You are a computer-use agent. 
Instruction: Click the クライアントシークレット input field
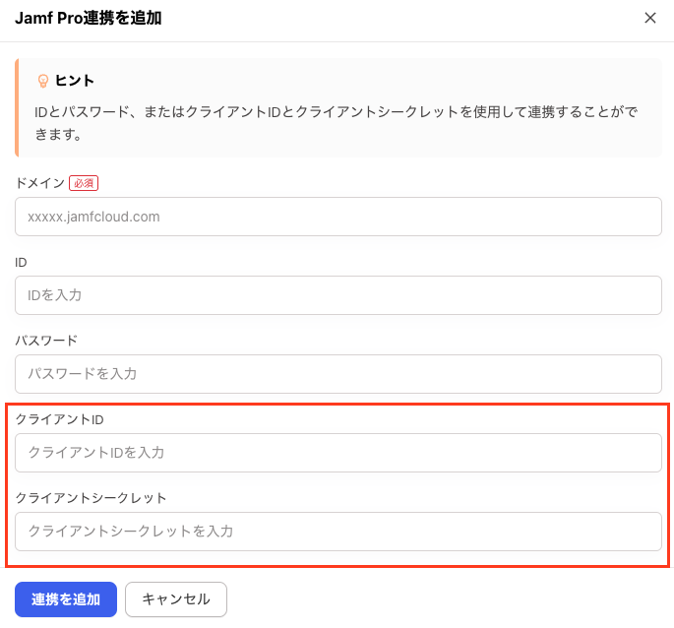click(337, 532)
